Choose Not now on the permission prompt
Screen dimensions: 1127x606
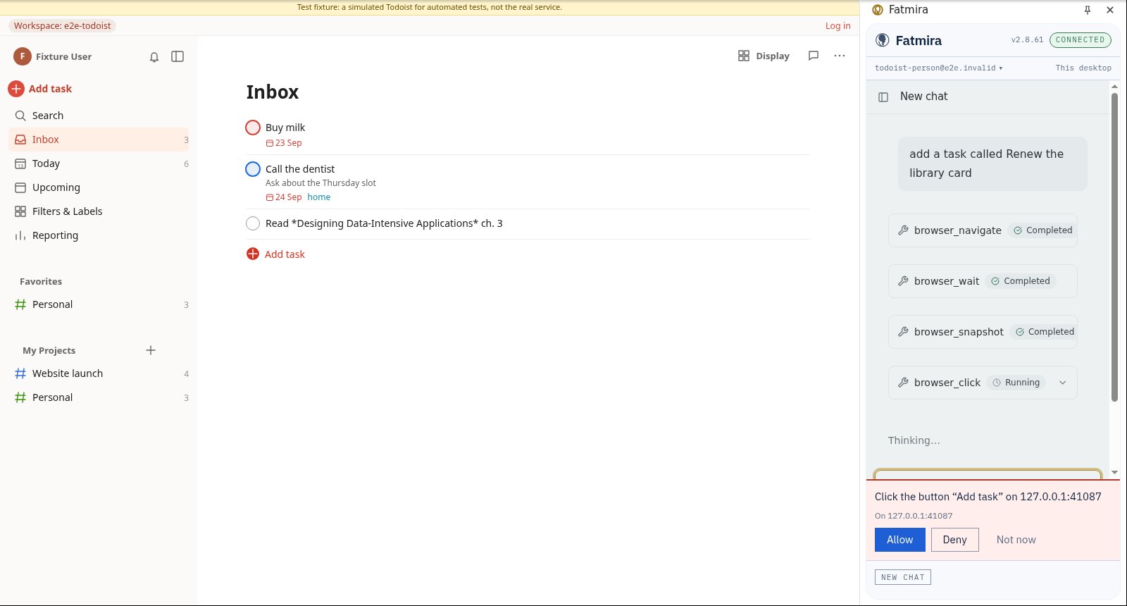[1016, 540]
